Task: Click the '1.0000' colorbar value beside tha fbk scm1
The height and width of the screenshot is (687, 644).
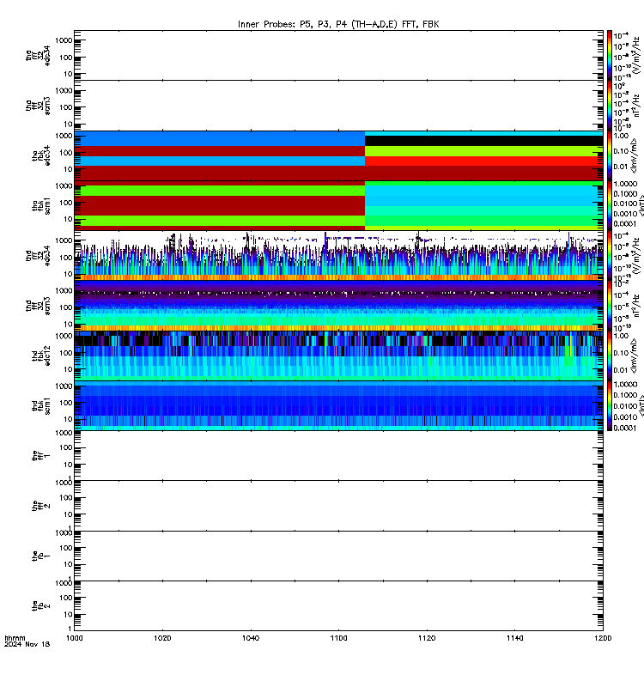Action: (625, 184)
